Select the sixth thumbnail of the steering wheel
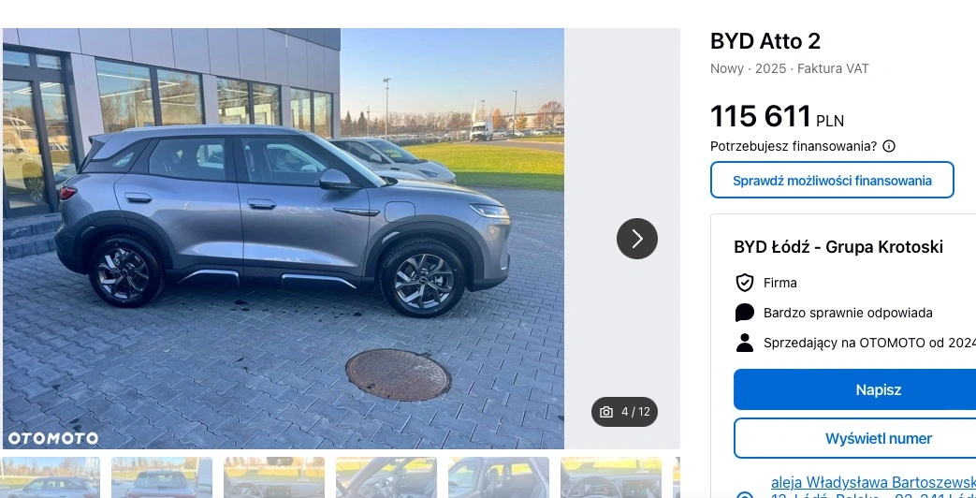The image size is (976, 498). 611,477
